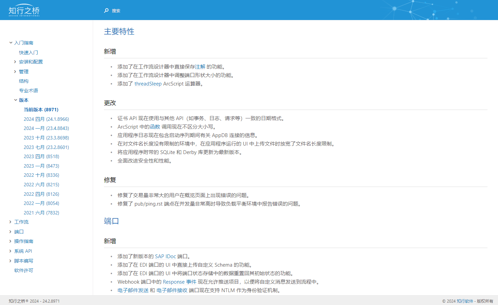498x305 pixels.
Task: Click the 知行之桥 logo
Action: point(24,11)
